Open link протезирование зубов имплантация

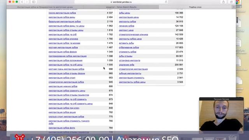click(x=67, y=56)
